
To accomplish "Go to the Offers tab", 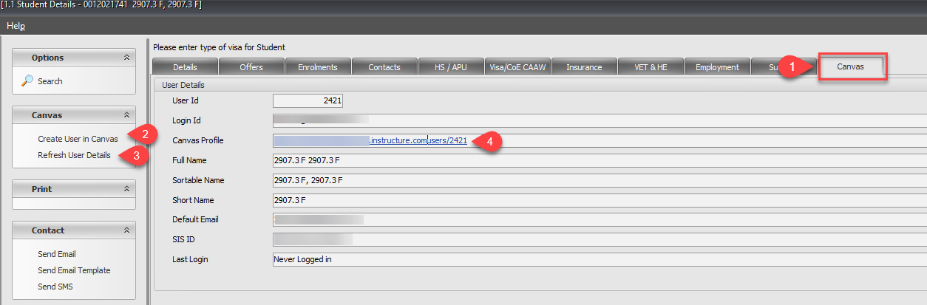I will click(x=251, y=67).
